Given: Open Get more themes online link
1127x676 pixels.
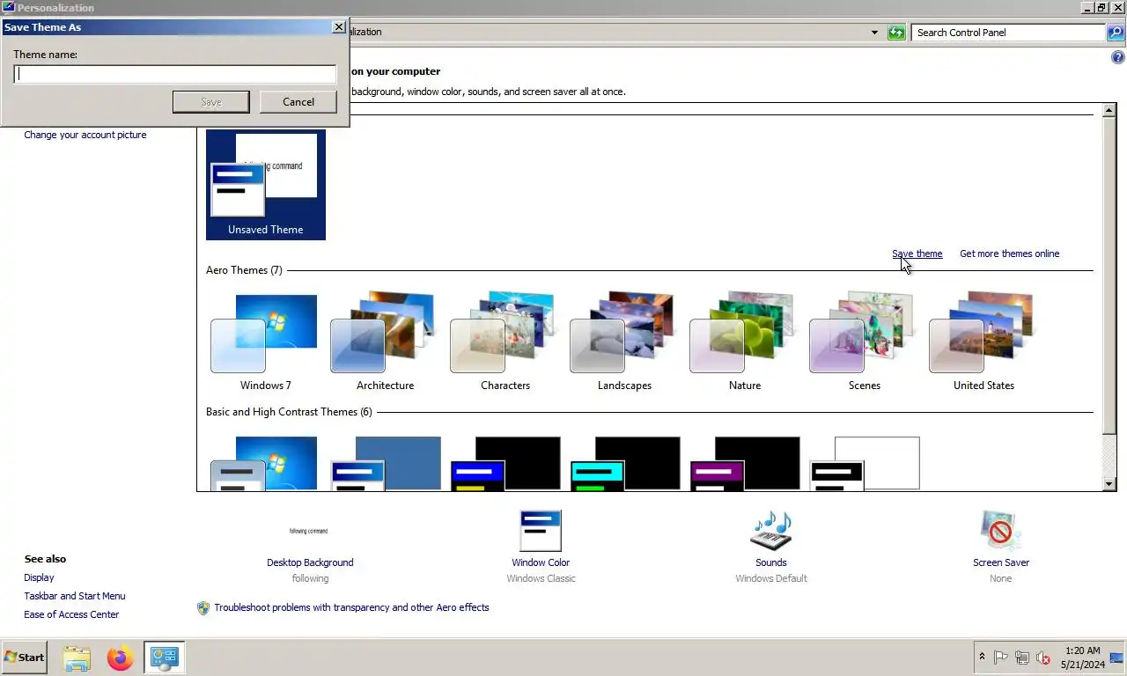Looking at the screenshot, I should point(1009,253).
